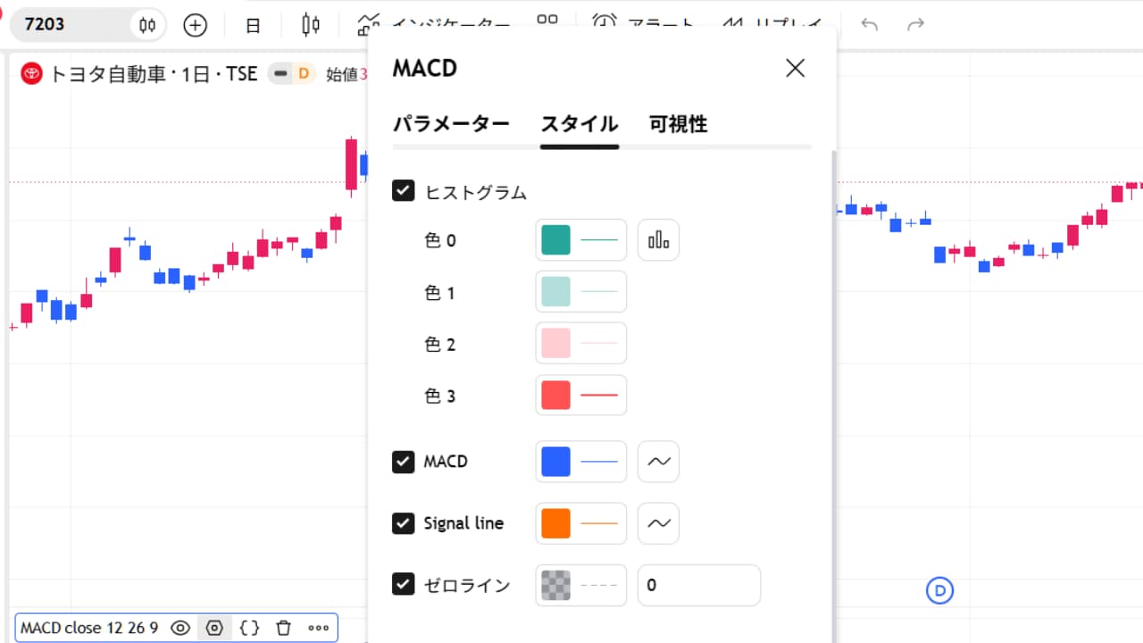
Task: Click the undo arrow in toolbar
Action: 869,25
